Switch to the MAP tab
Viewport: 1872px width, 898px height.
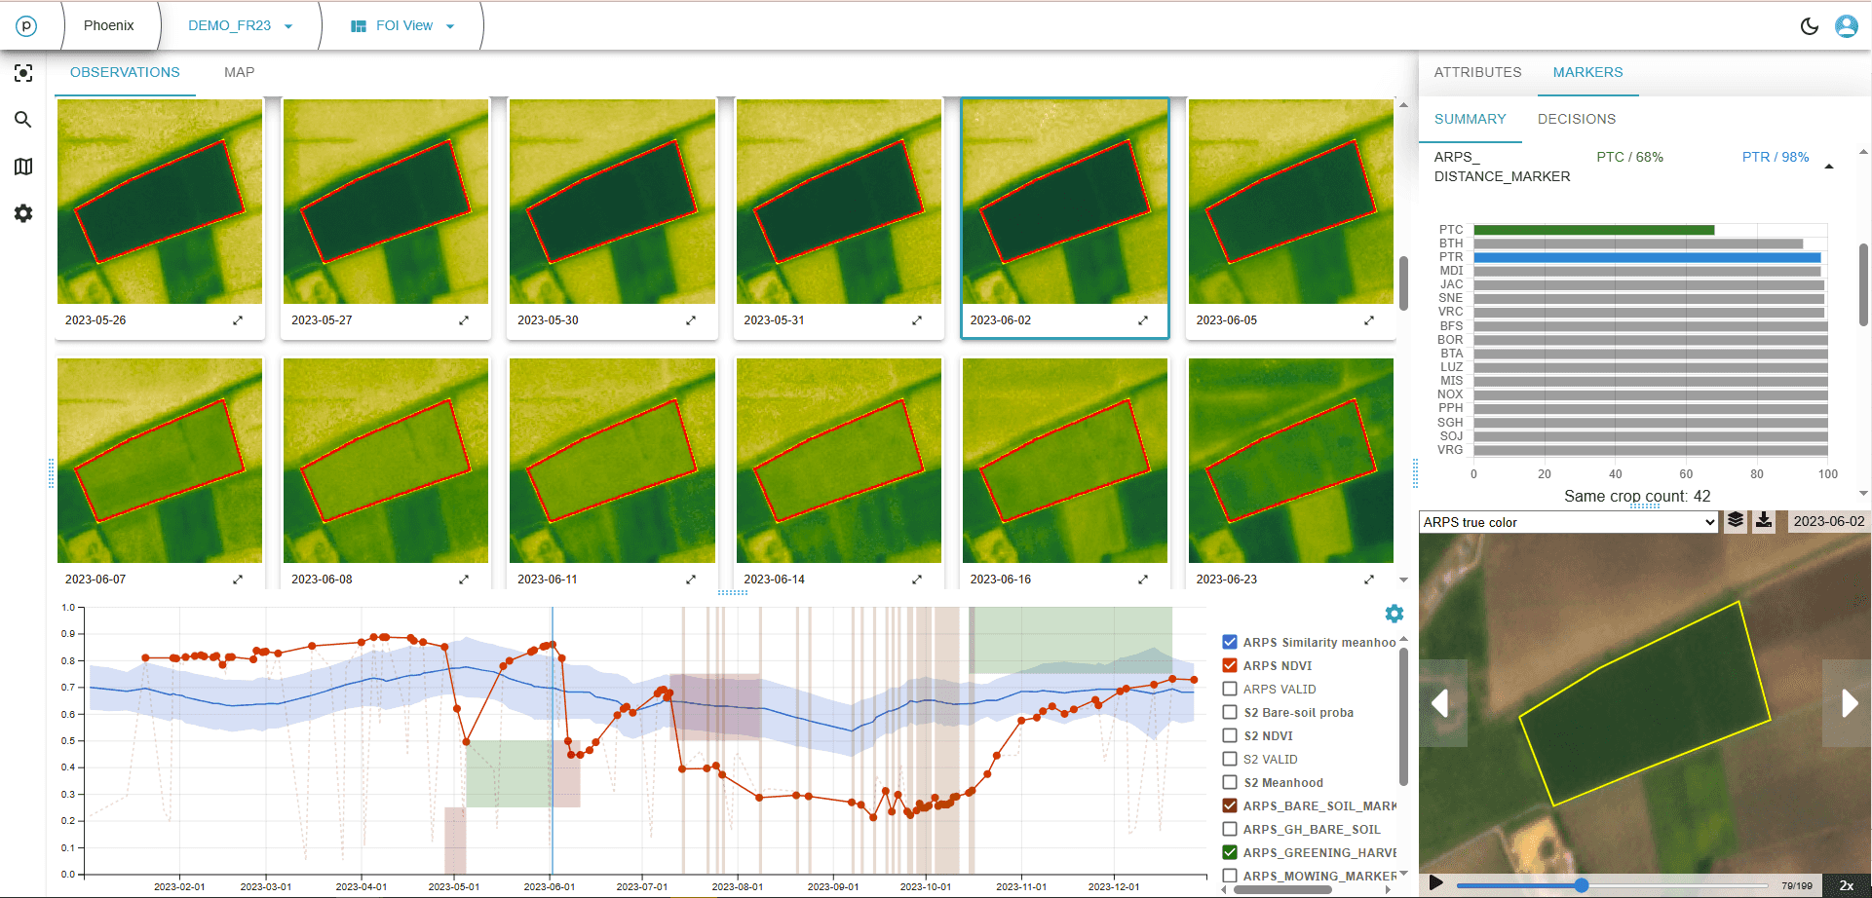[x=239, y=72]
